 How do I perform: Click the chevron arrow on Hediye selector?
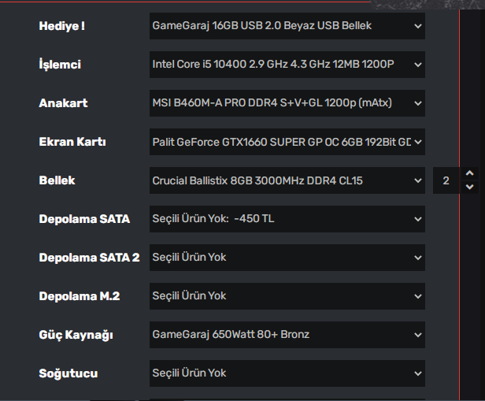click(417, 26)
